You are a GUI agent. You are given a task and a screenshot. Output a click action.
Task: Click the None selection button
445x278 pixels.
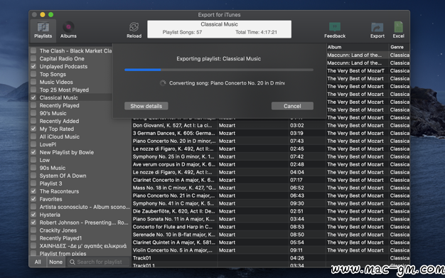click(x=55, y=262)
